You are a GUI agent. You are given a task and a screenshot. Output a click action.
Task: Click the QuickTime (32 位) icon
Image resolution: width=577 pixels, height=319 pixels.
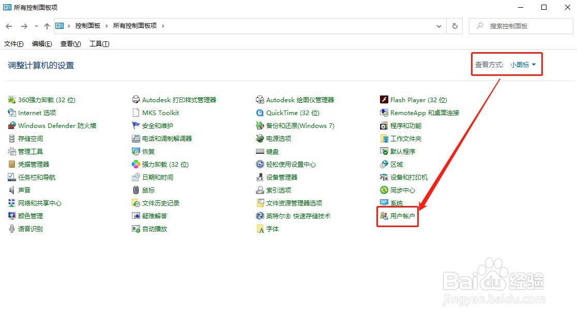tap(260, 113)
